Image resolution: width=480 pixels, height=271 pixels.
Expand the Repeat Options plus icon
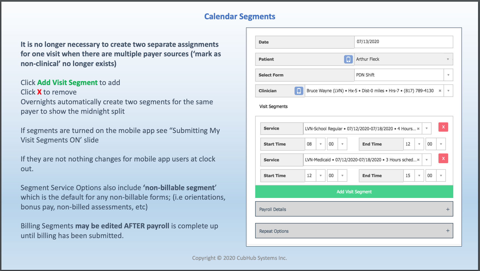(x=448, y=231)
